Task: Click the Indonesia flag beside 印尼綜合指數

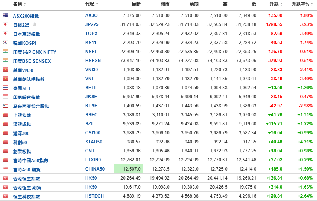Action: pyautogui.click(x=5, y=97)
